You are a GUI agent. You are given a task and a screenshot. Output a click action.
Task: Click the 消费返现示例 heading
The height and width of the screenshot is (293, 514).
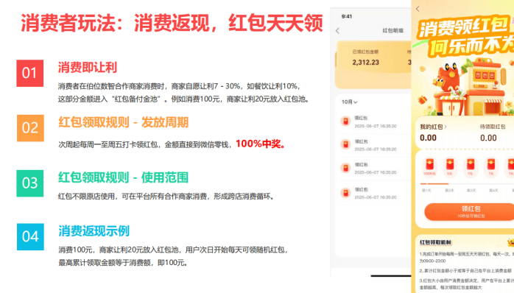pyautogui.click(x=94, y=231)
